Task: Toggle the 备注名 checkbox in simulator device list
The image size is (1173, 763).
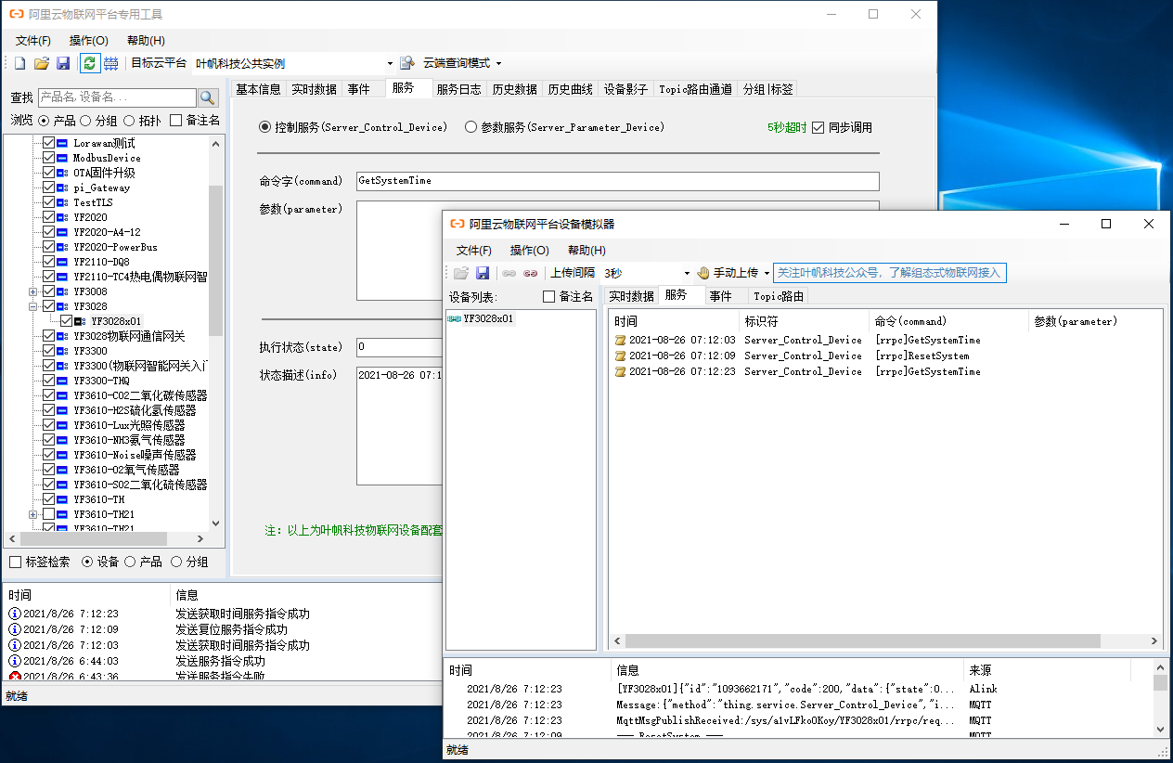Action: 548,296
